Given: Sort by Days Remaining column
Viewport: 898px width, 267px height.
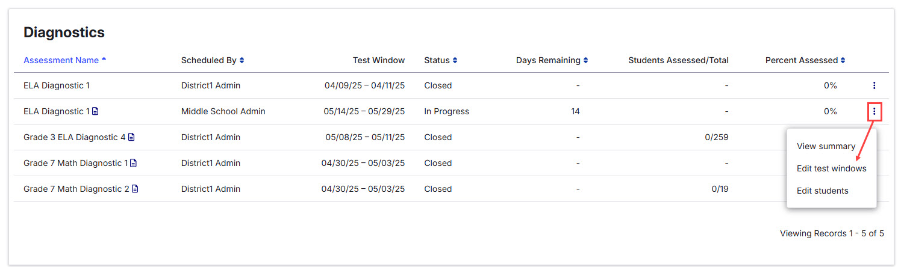Looking at the screenshot, I should click(x=552, y=60).
